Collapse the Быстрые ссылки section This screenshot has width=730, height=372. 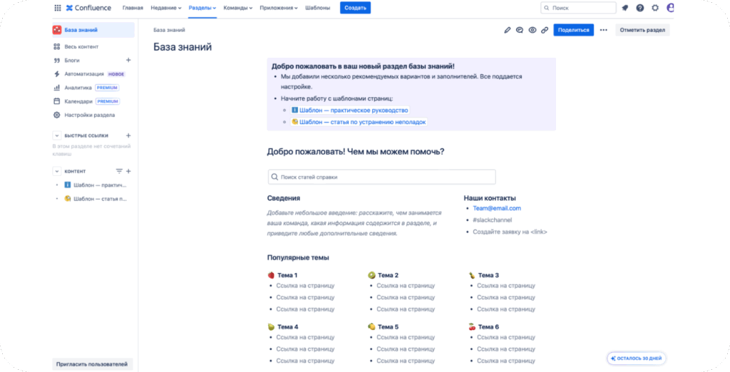click(57, 135)
